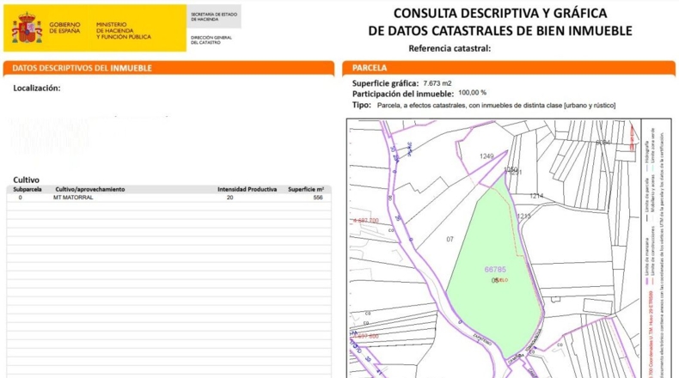This screenshot has height=378, width=679.
Task: Click the '100,00 %' participation value
Action: click(472, 93)
